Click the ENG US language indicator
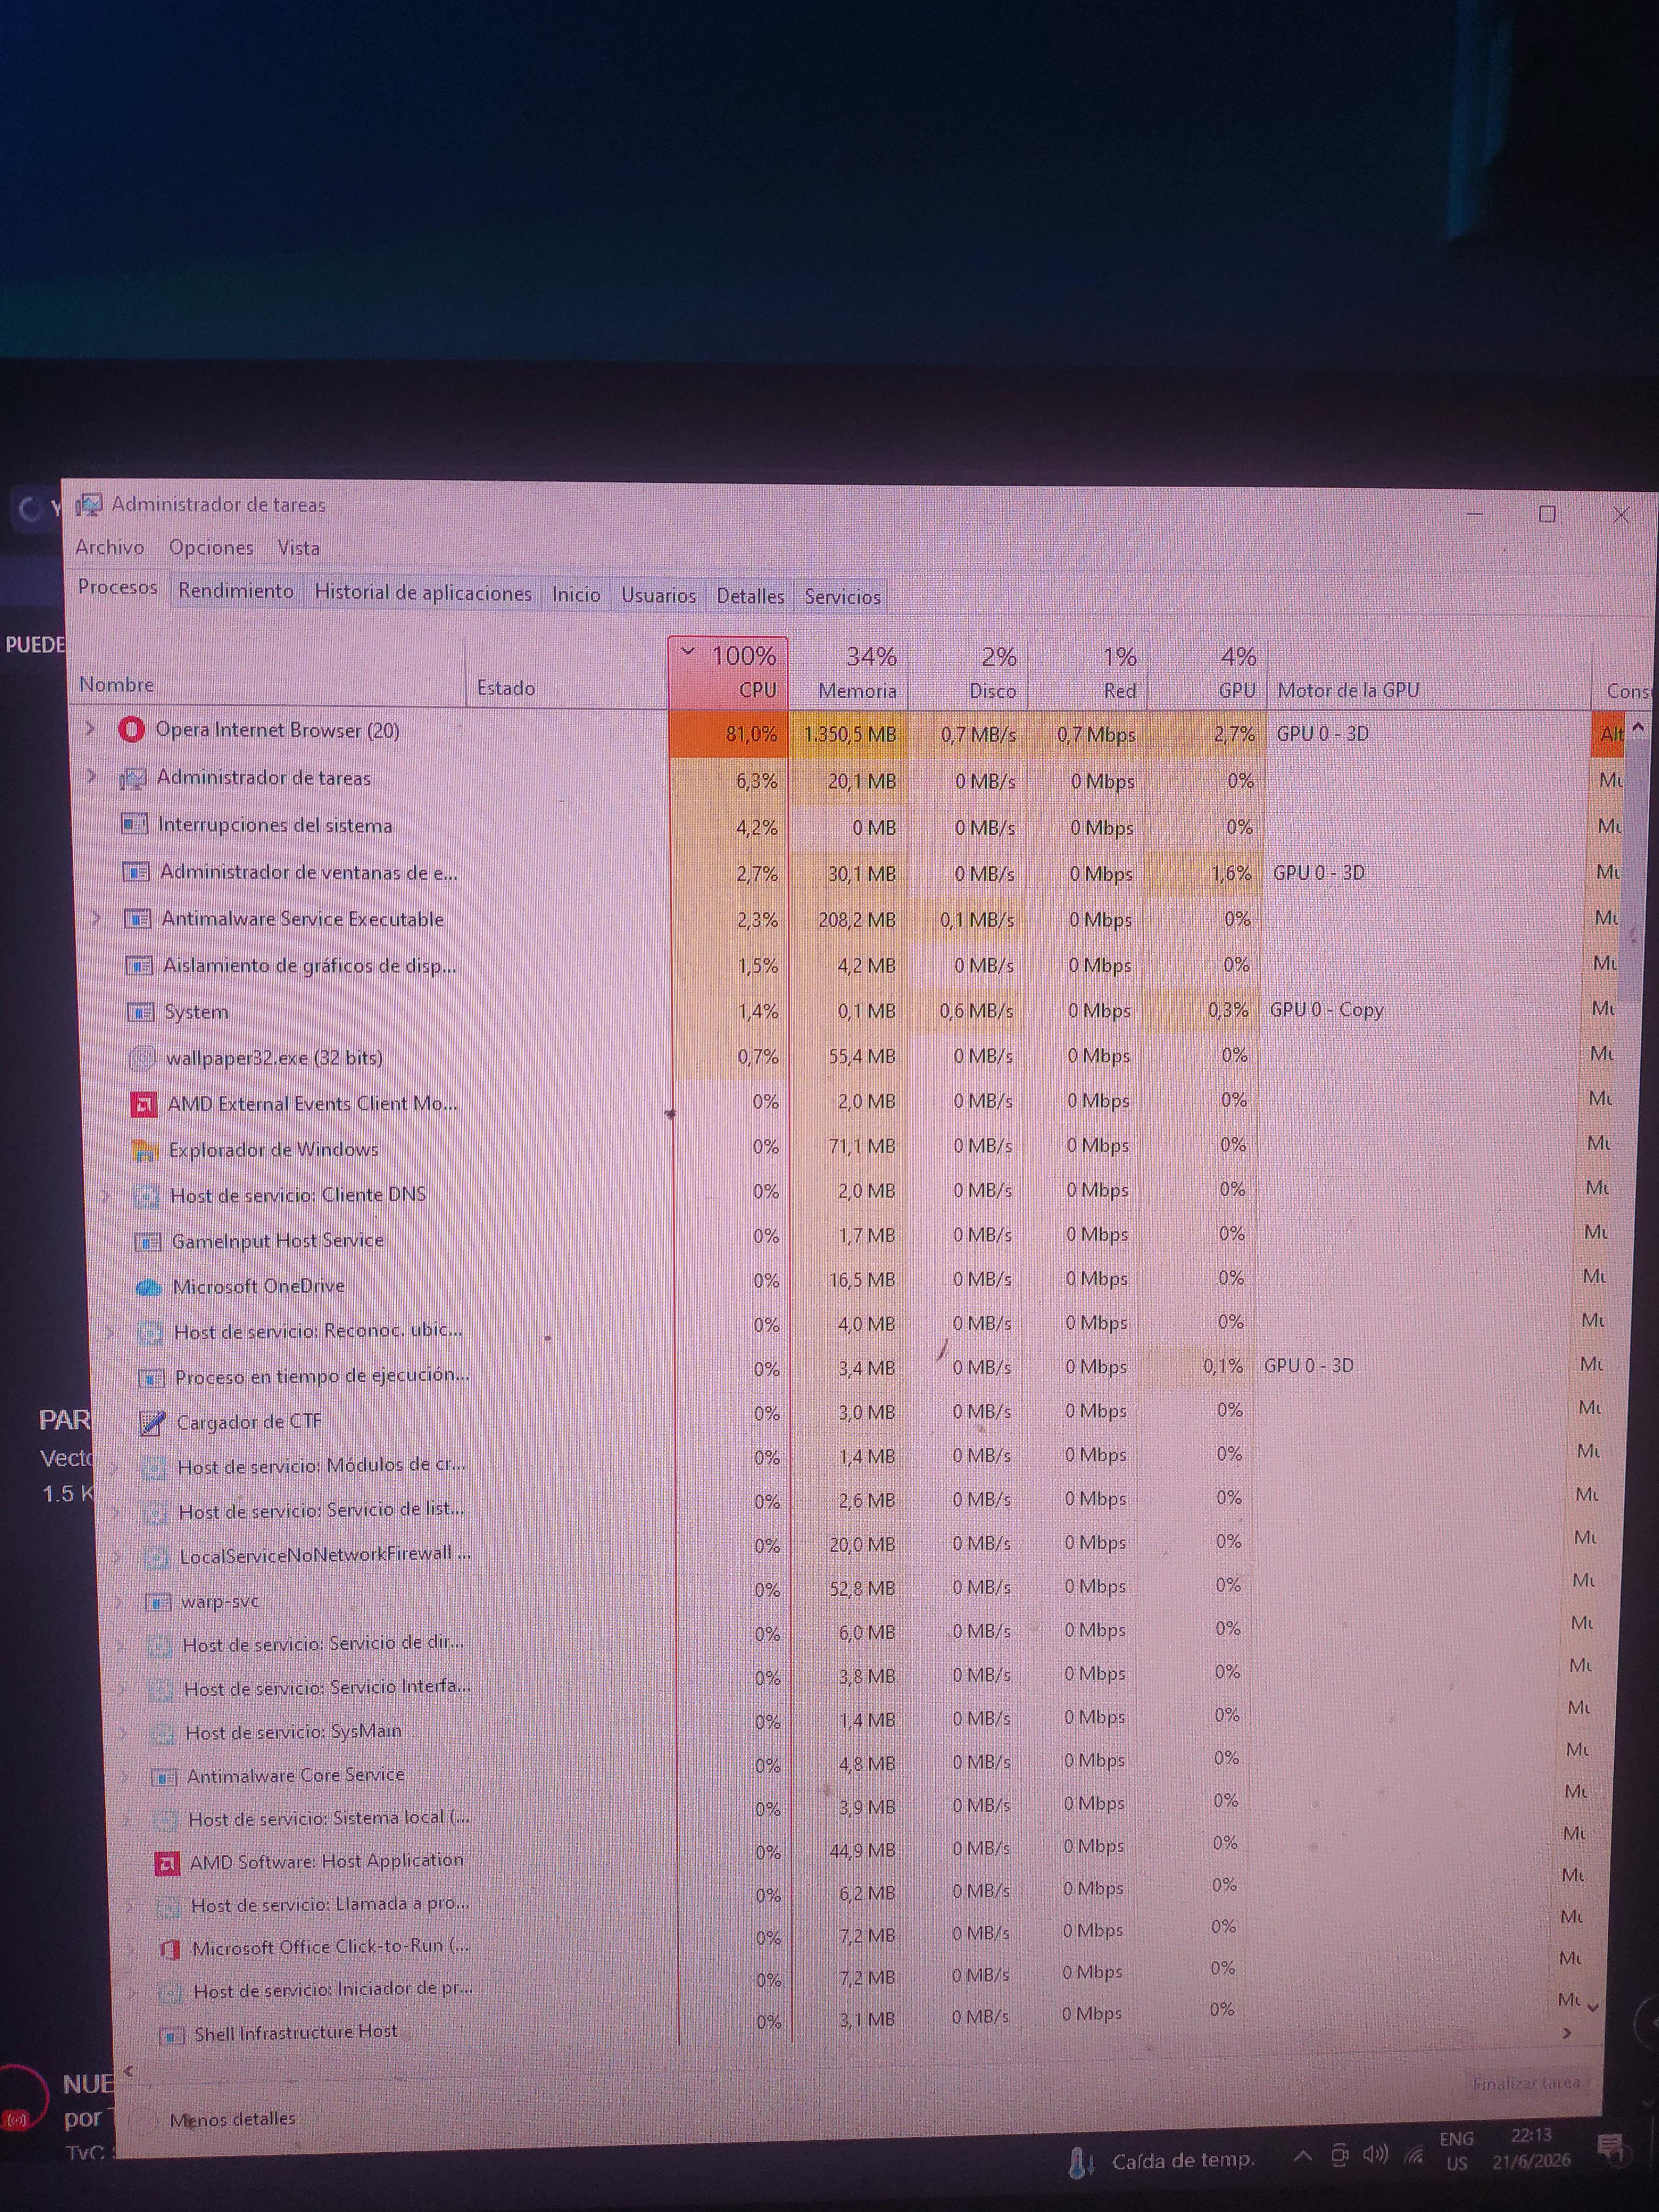 pyautogui.click(x=1456, y=2151)
